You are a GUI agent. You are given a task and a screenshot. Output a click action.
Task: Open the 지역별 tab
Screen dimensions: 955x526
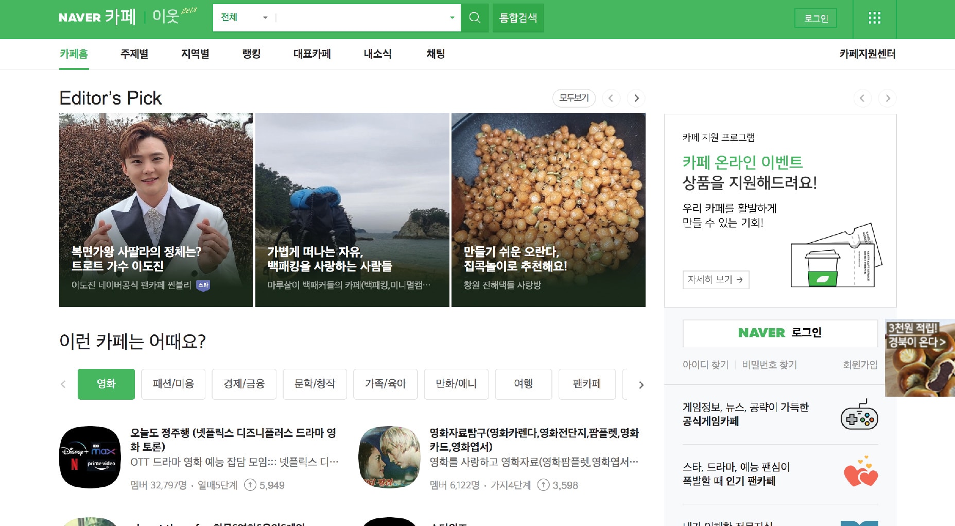tap(195, 54)
